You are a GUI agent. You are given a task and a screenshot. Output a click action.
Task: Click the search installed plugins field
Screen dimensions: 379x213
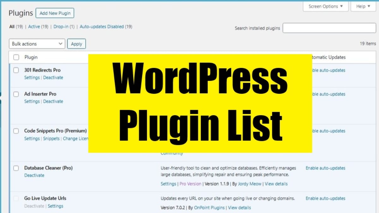click(x=329, y=28)
